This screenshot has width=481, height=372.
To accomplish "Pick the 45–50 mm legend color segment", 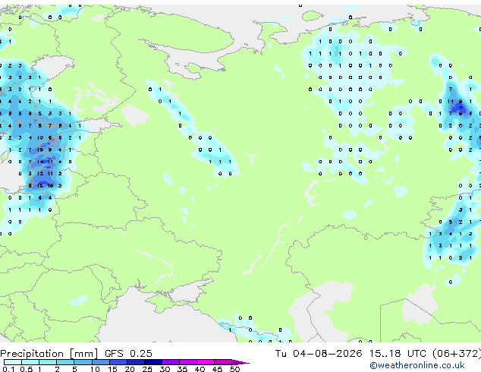I will tap(223, 362).
